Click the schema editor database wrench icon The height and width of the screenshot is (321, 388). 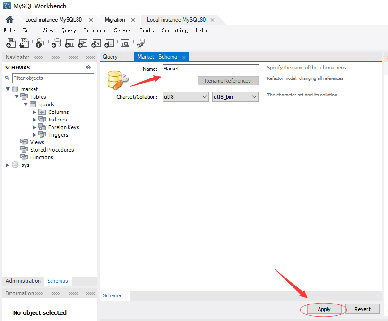pos(118,80)
